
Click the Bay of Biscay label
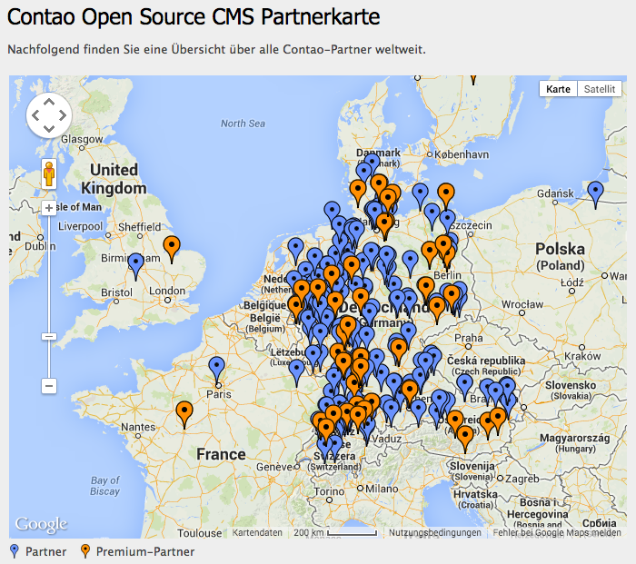pos(105,486)
